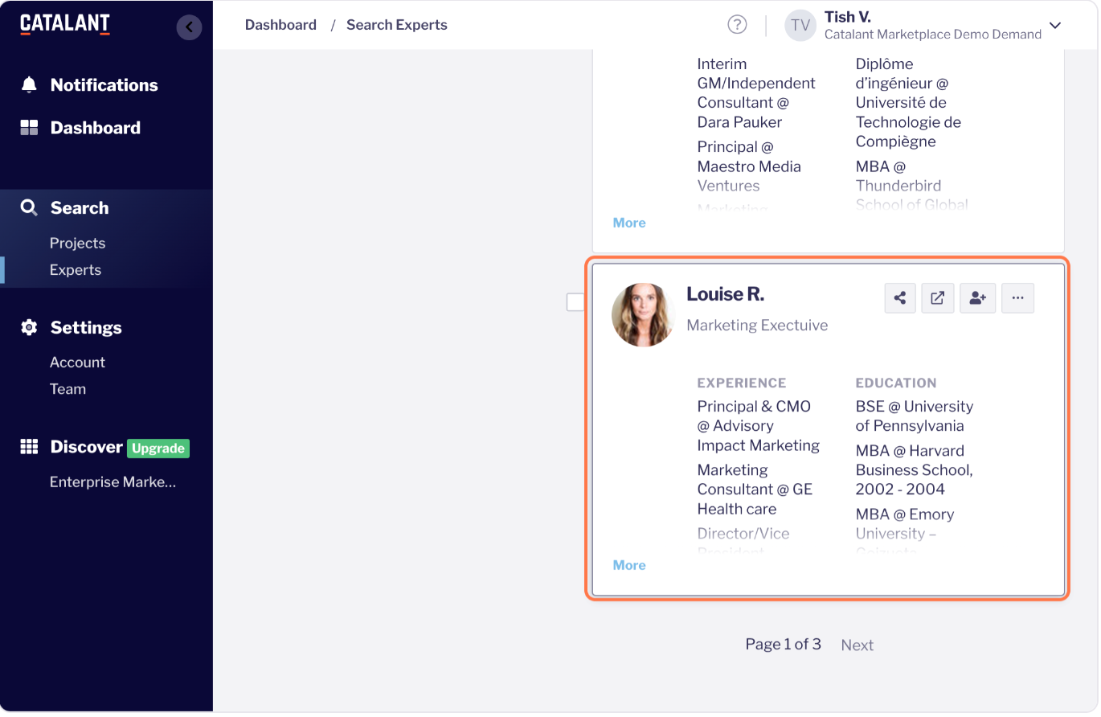Click the add-person icon for Louise R.

pyautogui.click(x=977, y=298)
